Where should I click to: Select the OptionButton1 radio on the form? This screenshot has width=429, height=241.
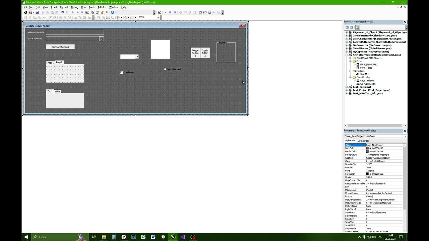click(x=165, y=69)
